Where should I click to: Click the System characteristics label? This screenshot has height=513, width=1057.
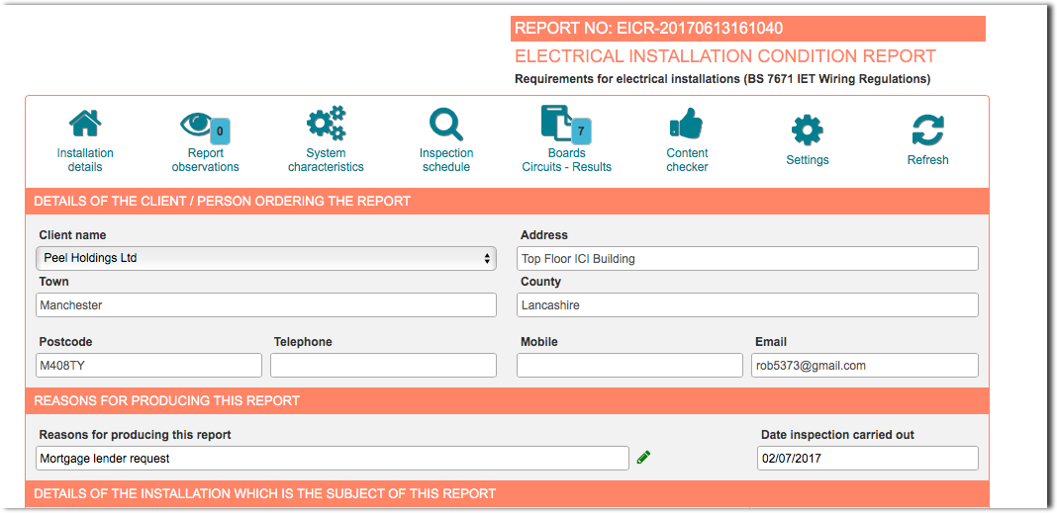point(326,160)
